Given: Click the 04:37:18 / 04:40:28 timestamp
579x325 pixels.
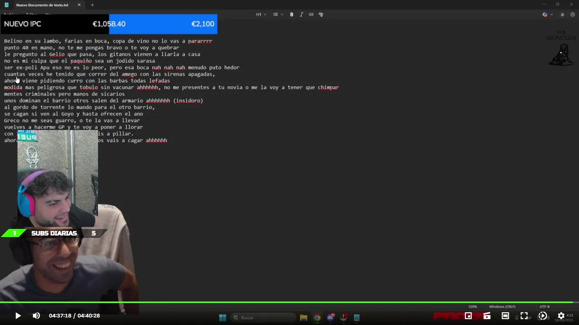Looking at the screenshot, I should pos(74,316).
